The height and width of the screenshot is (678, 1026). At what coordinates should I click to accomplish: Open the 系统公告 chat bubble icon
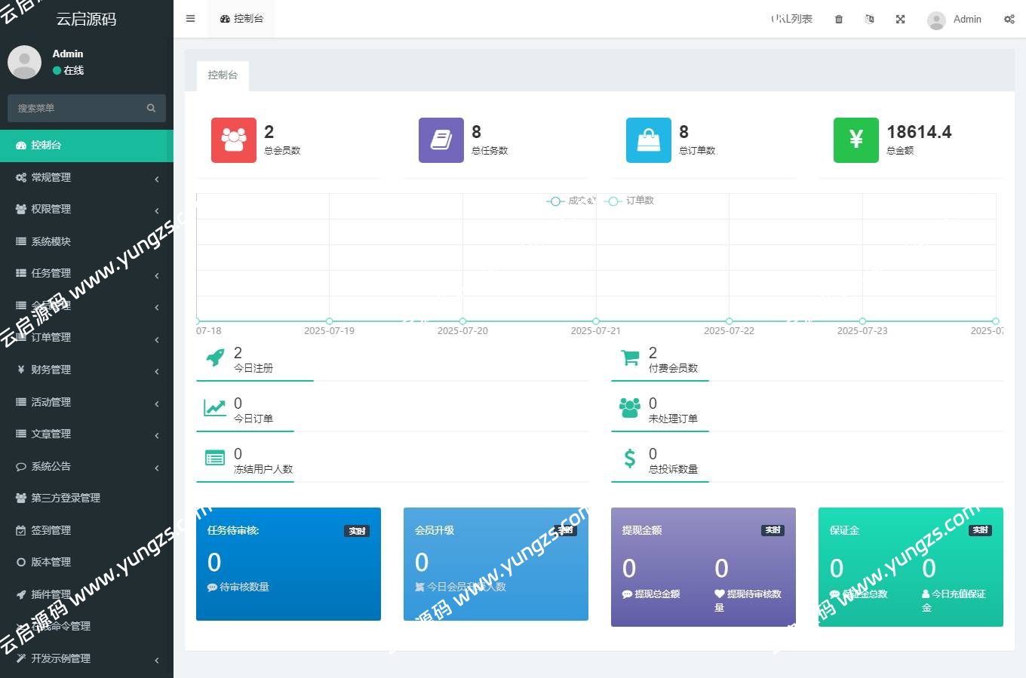tap(21, 466)
